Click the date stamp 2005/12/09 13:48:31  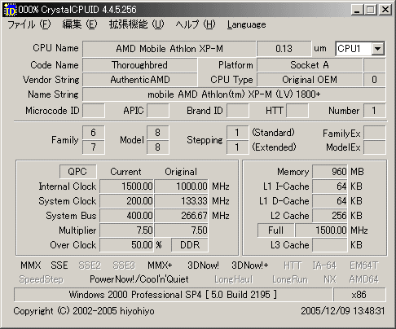[x=343, y=311]
